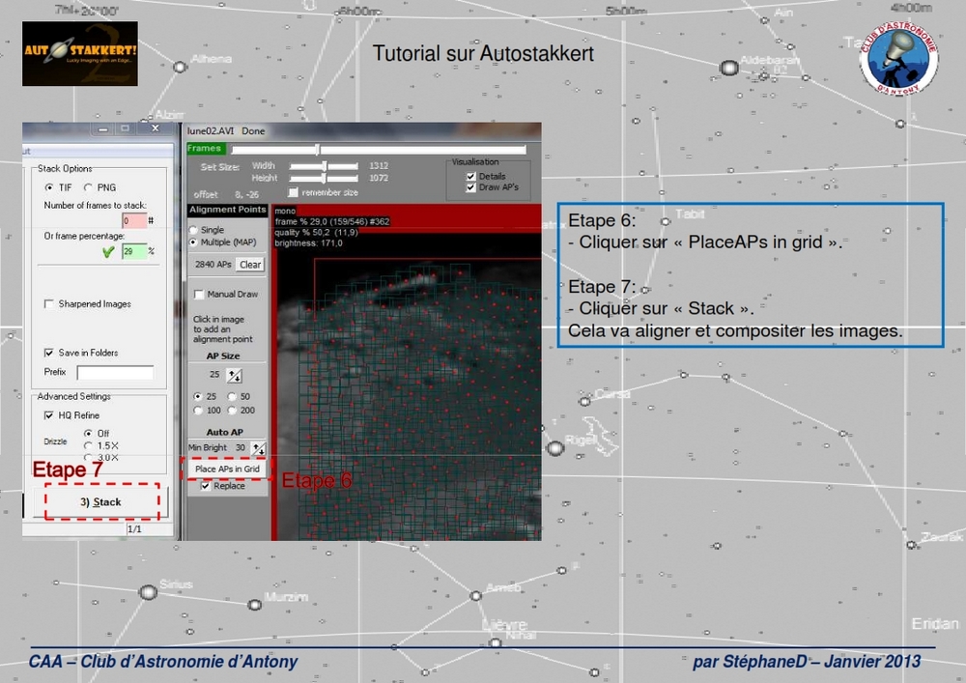Toggle the Replace checkbox
This screenshot has width=966, height=683.
click(205, 486)
